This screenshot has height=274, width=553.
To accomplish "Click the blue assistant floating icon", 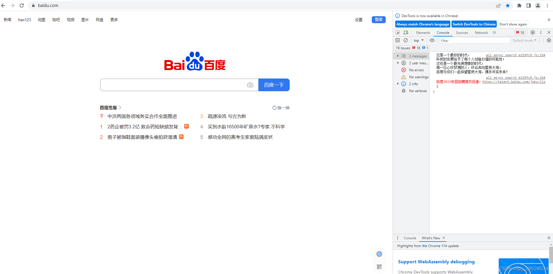I will pyautogui.click(x=379, y=254).
